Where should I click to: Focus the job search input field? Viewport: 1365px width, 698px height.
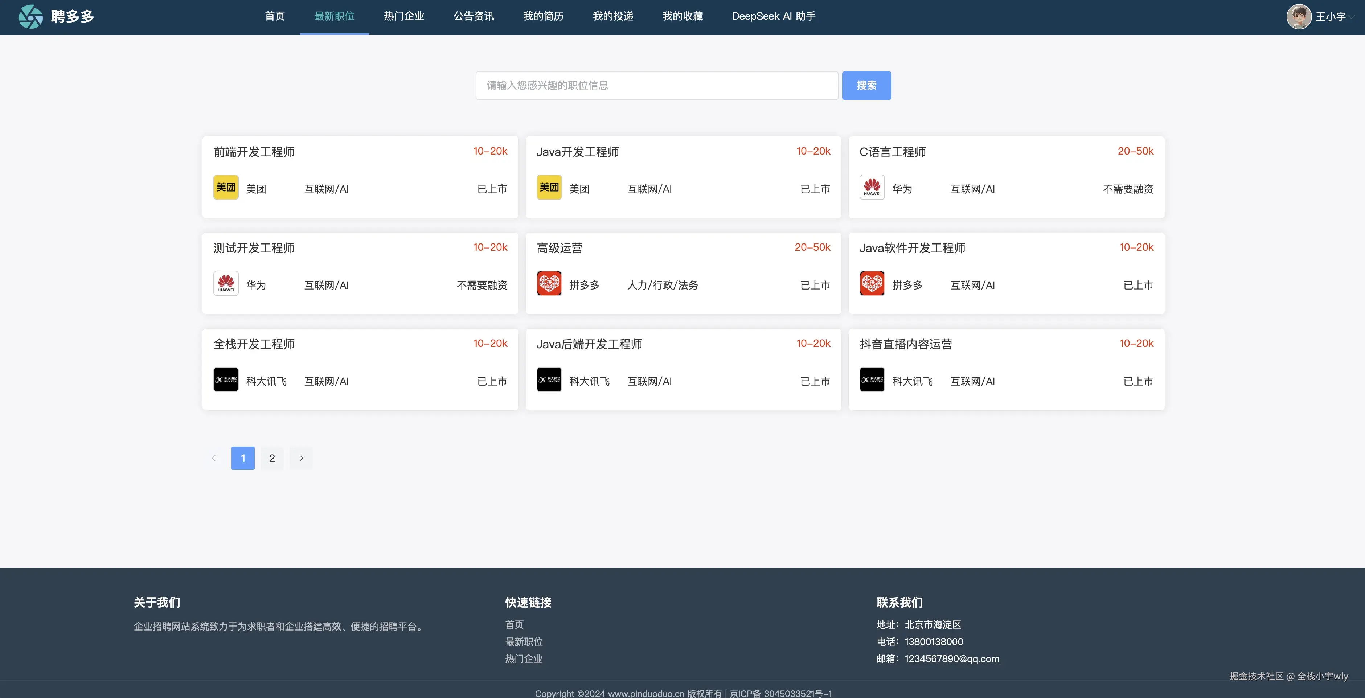coord(656,85)
